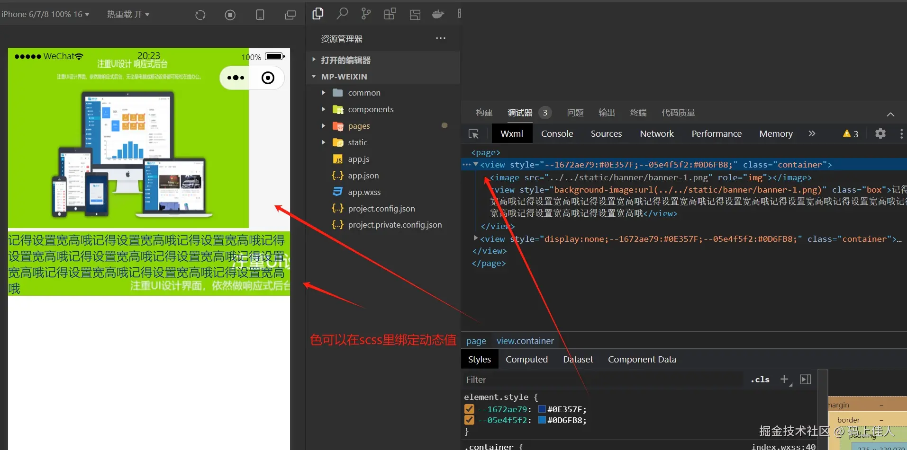Open the explorer files icon
The image size is (907, 450).
pyautogui.click(x=318, y=14)
